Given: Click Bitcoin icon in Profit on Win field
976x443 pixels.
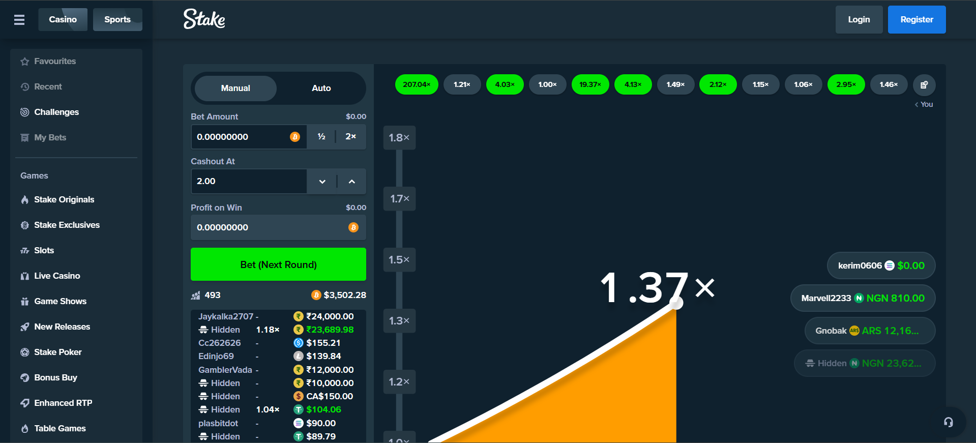Looking at the screenshot, I should click(353, 227).
